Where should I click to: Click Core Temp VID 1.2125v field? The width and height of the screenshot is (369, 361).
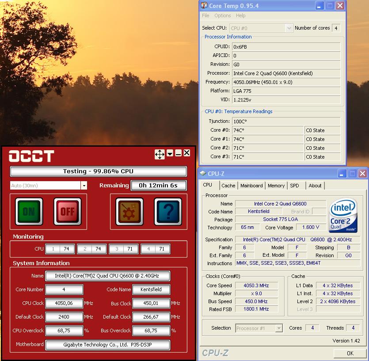(x=286, y=100)
